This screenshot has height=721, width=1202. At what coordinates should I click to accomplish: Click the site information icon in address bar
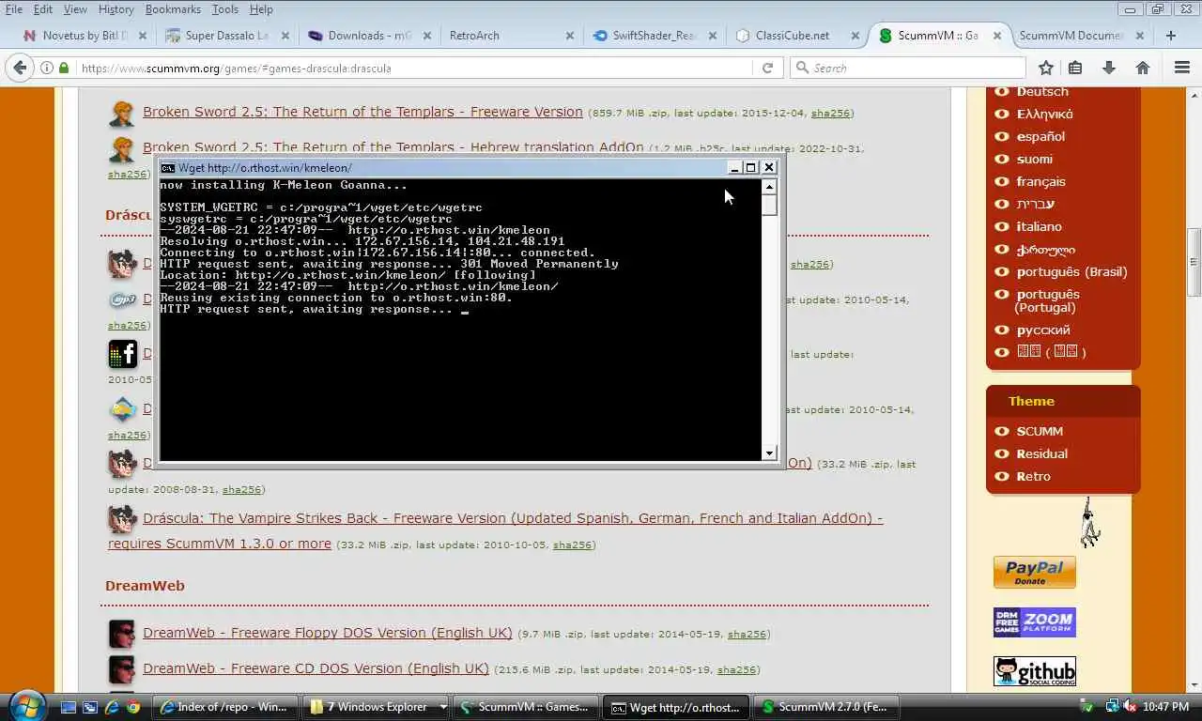[46, 68]
